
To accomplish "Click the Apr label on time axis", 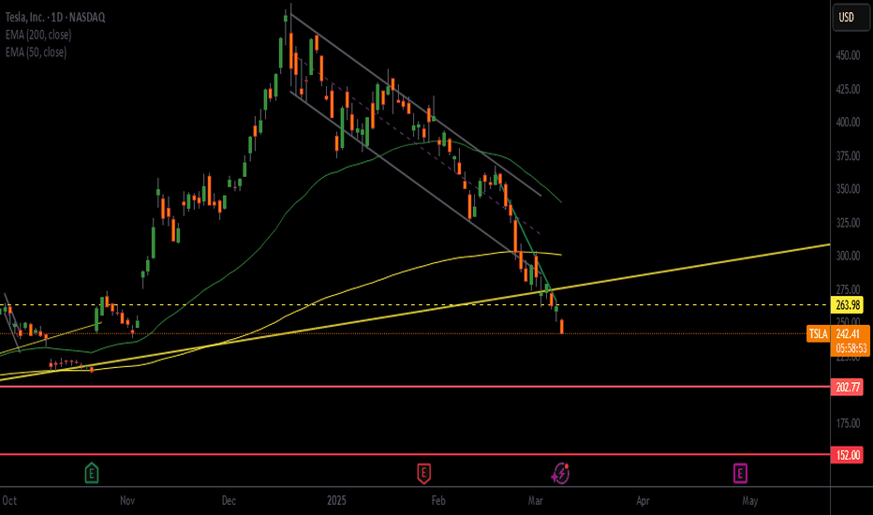I will [x=644, y=500].
